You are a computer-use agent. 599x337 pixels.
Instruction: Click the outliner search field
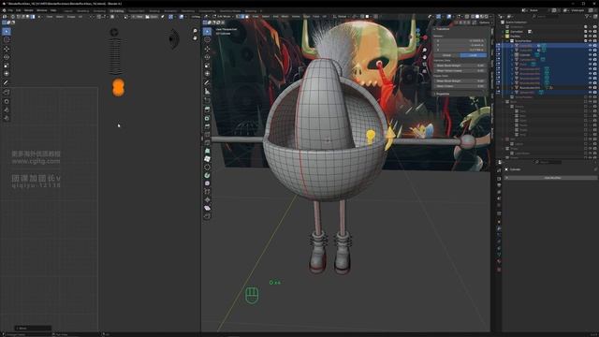[x=545, y=17]
